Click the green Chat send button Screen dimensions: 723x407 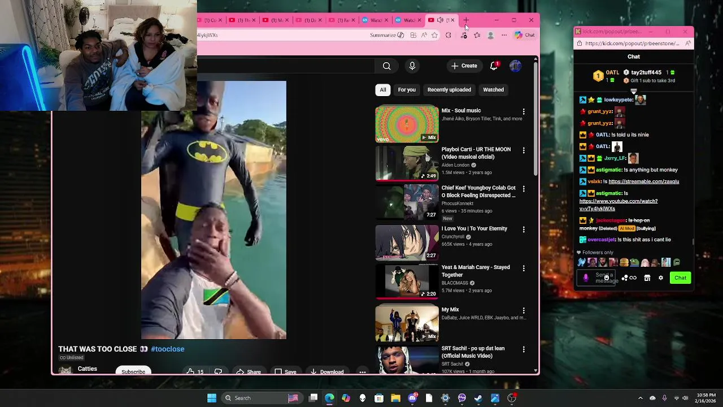(680, 278)
